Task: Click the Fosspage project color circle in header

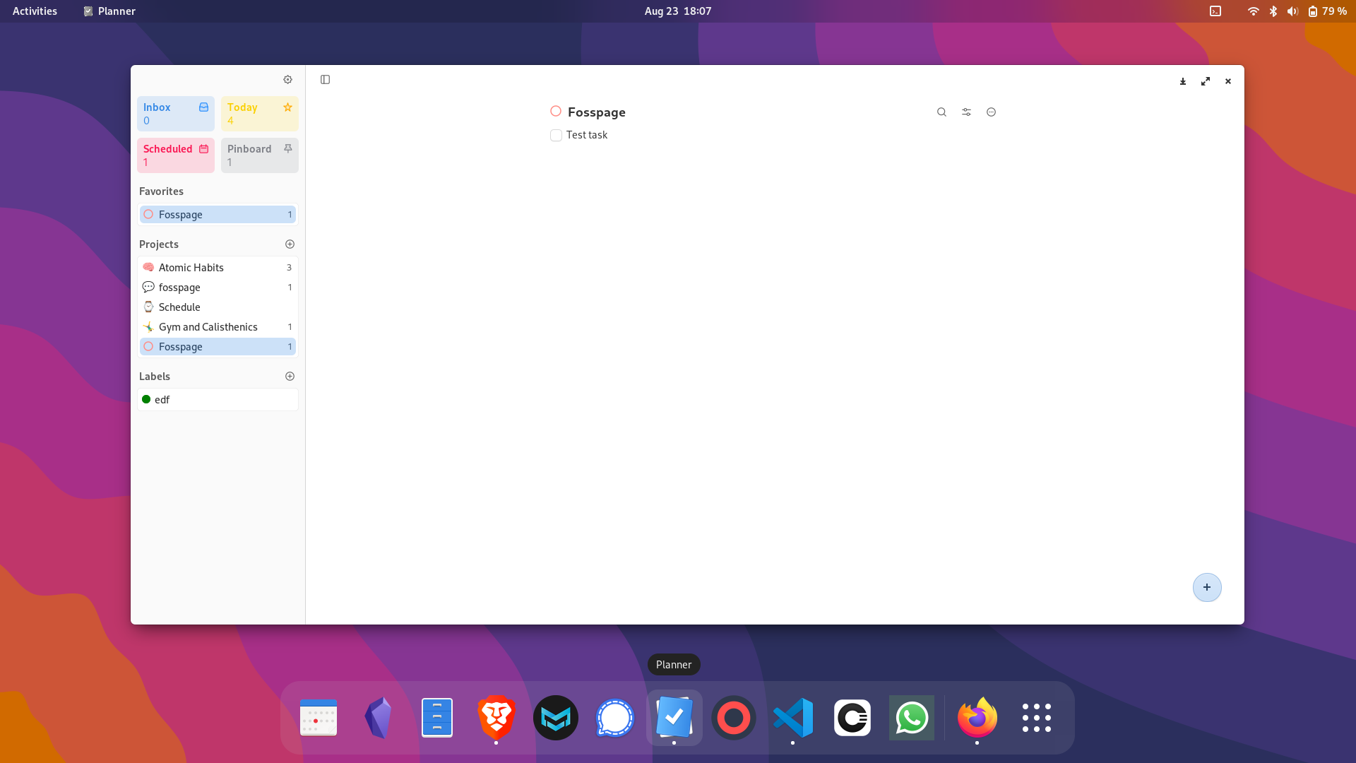Action: coord(556,112)
